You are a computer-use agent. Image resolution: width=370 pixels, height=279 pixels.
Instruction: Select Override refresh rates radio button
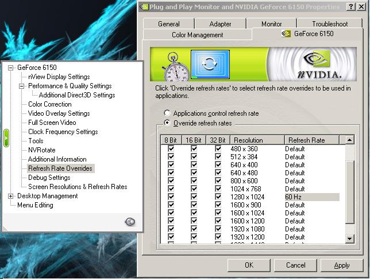tap(167, 123)
